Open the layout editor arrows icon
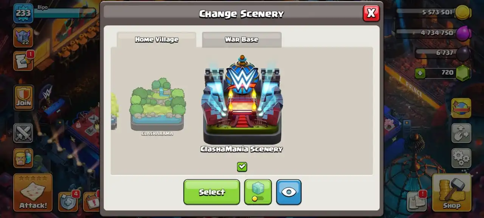The height and width of the screenshot is (218, 484). pyautogui.click(x=461, y=133)
